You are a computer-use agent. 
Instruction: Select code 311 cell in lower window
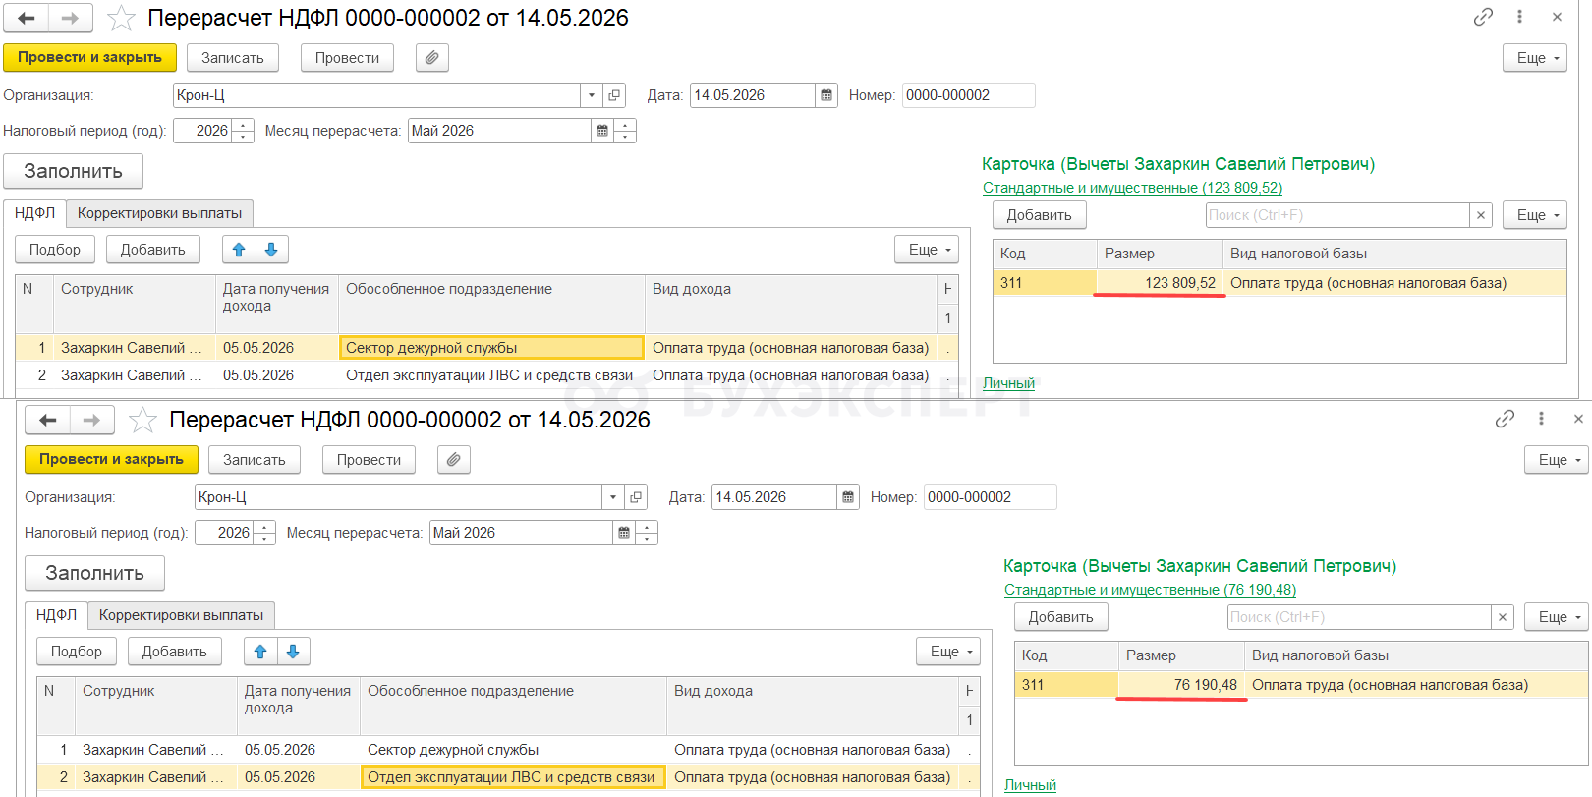(x=1066, y=685)
